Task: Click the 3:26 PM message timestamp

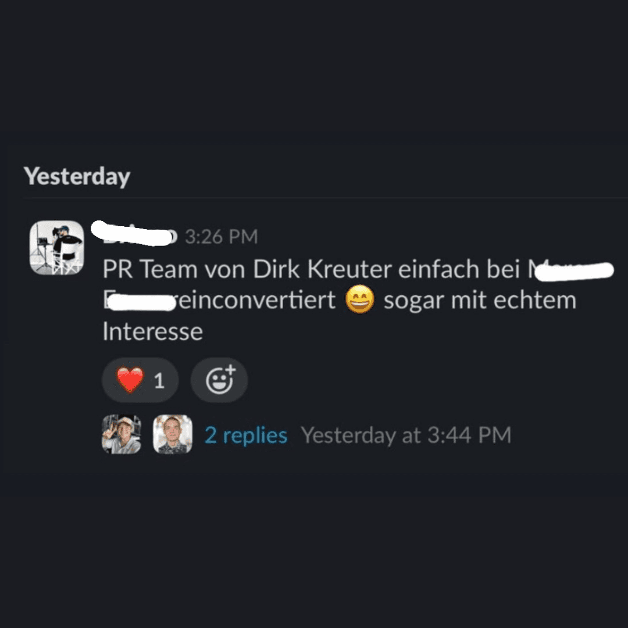Action: 221,237
